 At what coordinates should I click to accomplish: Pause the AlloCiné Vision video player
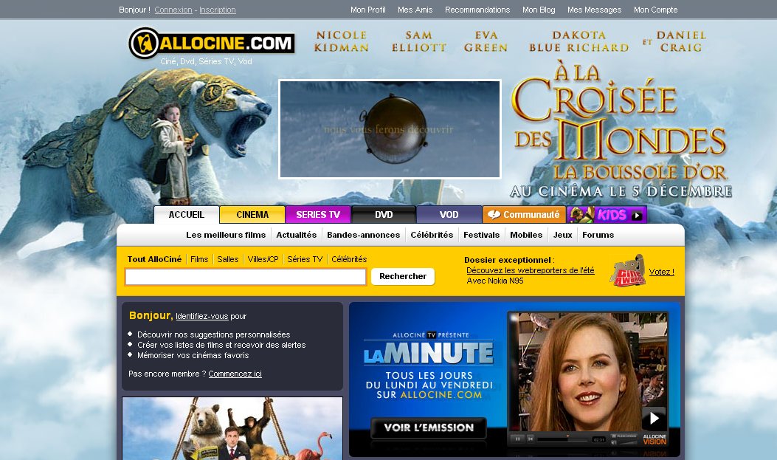[517, 439]
